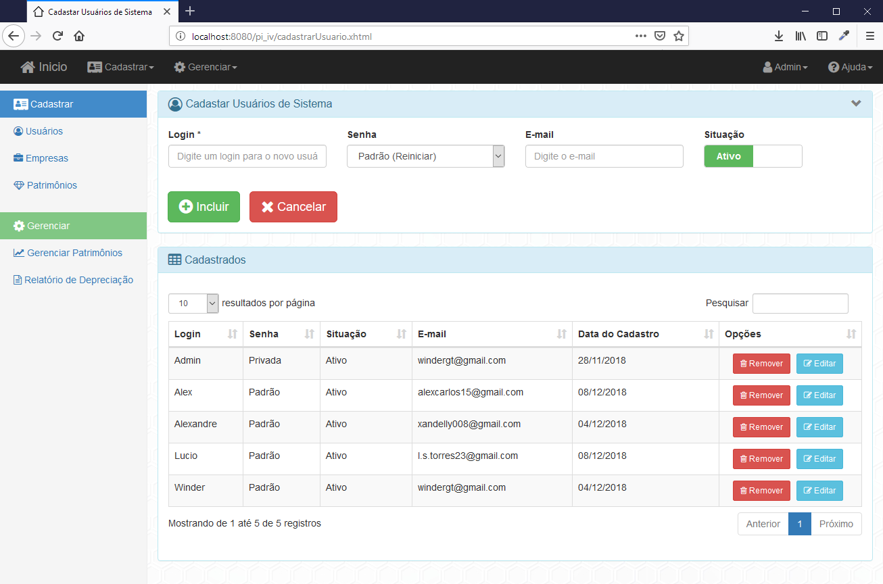Bookmark this page with the star icon

pos(678,36)
